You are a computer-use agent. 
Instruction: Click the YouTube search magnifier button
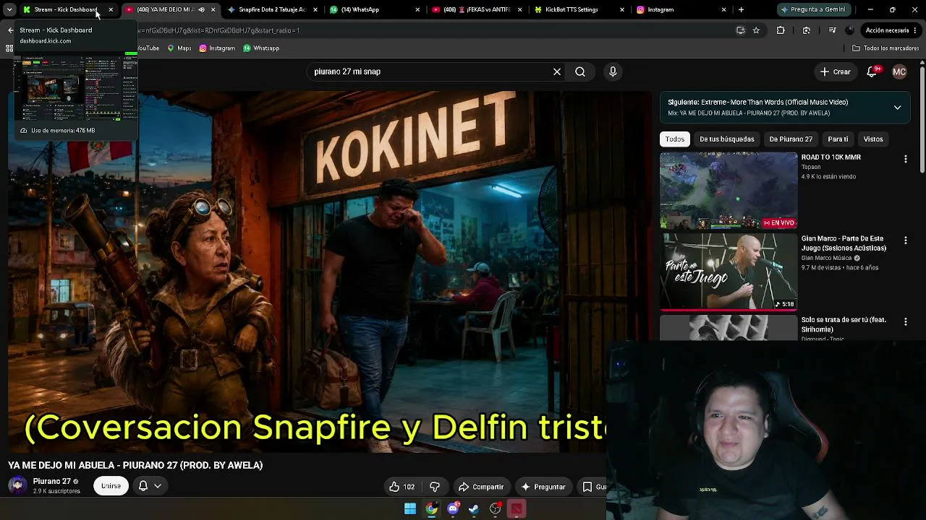click(580, 71)
